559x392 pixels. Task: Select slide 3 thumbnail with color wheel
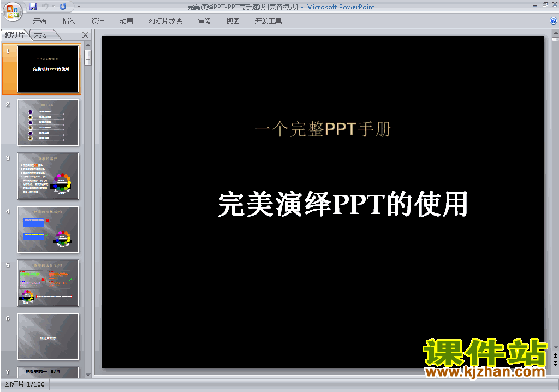click(48, 176)
